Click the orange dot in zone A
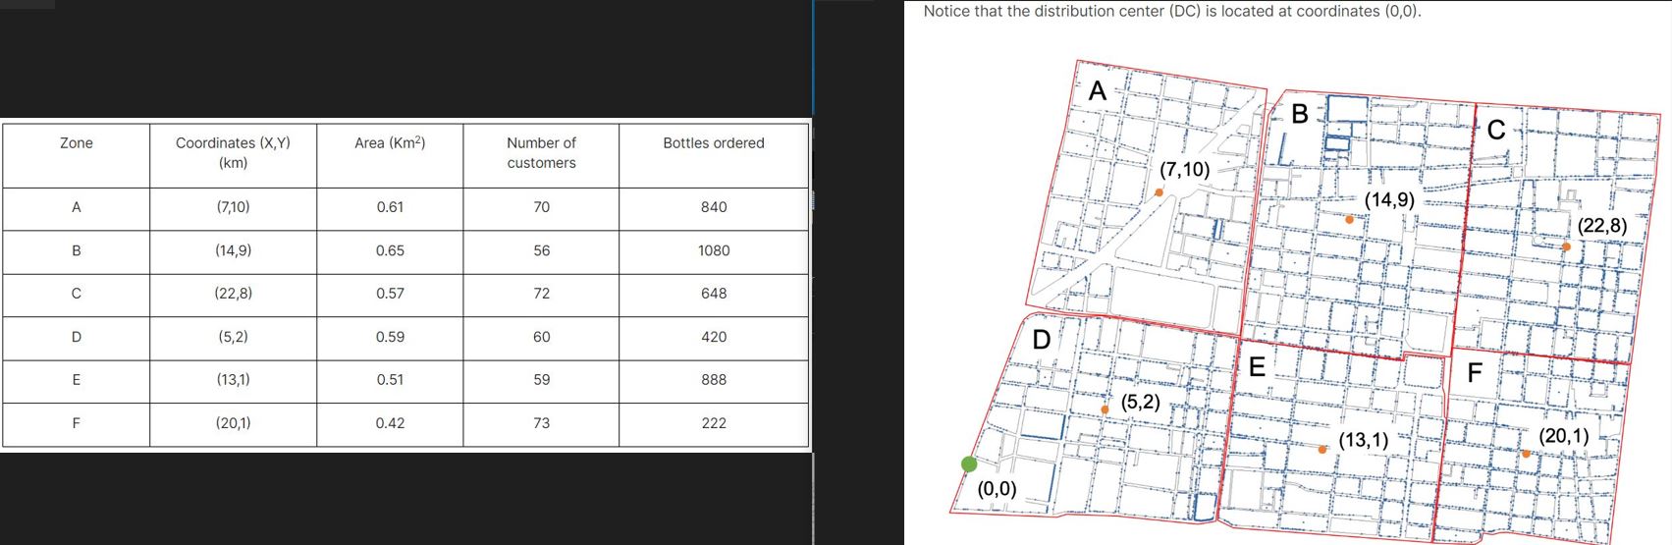The image size is (1672, 545). [1160, 192]
